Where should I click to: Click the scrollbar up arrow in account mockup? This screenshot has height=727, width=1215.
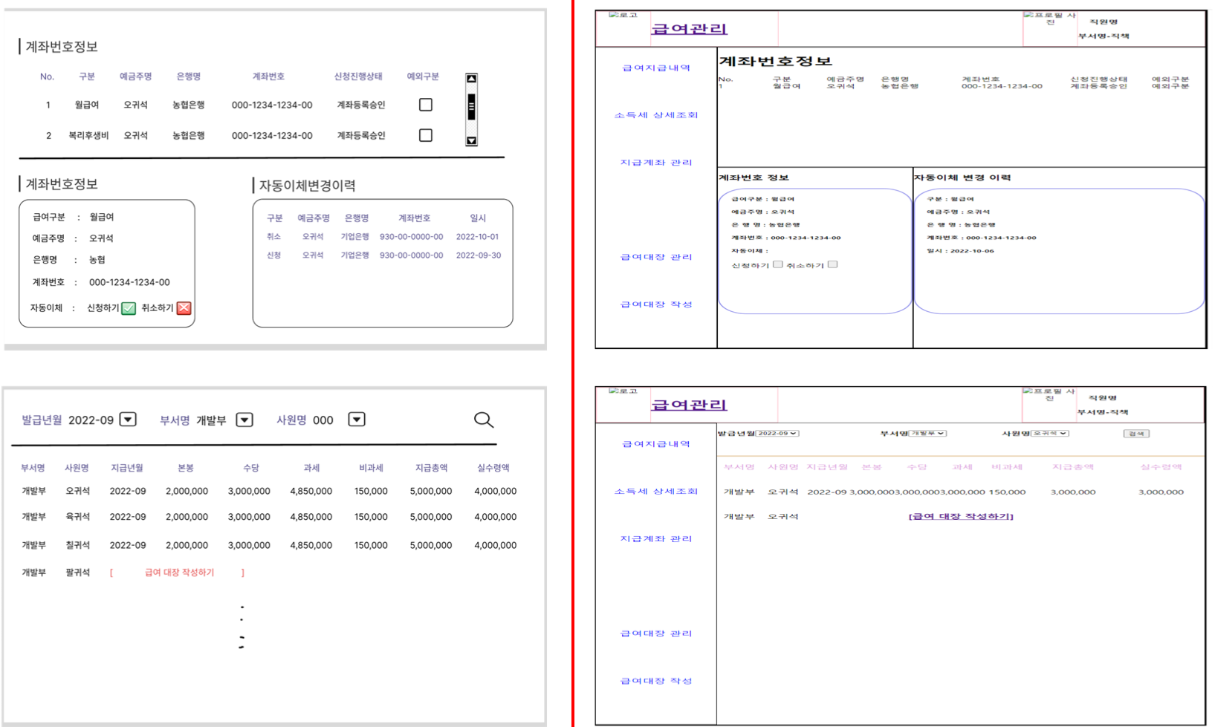point(471,79)
